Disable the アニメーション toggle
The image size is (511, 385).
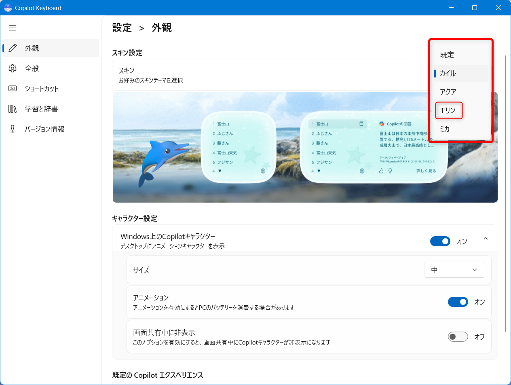point(458,302)
